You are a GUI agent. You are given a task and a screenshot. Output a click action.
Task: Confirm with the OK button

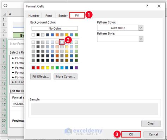click(131, 134)
